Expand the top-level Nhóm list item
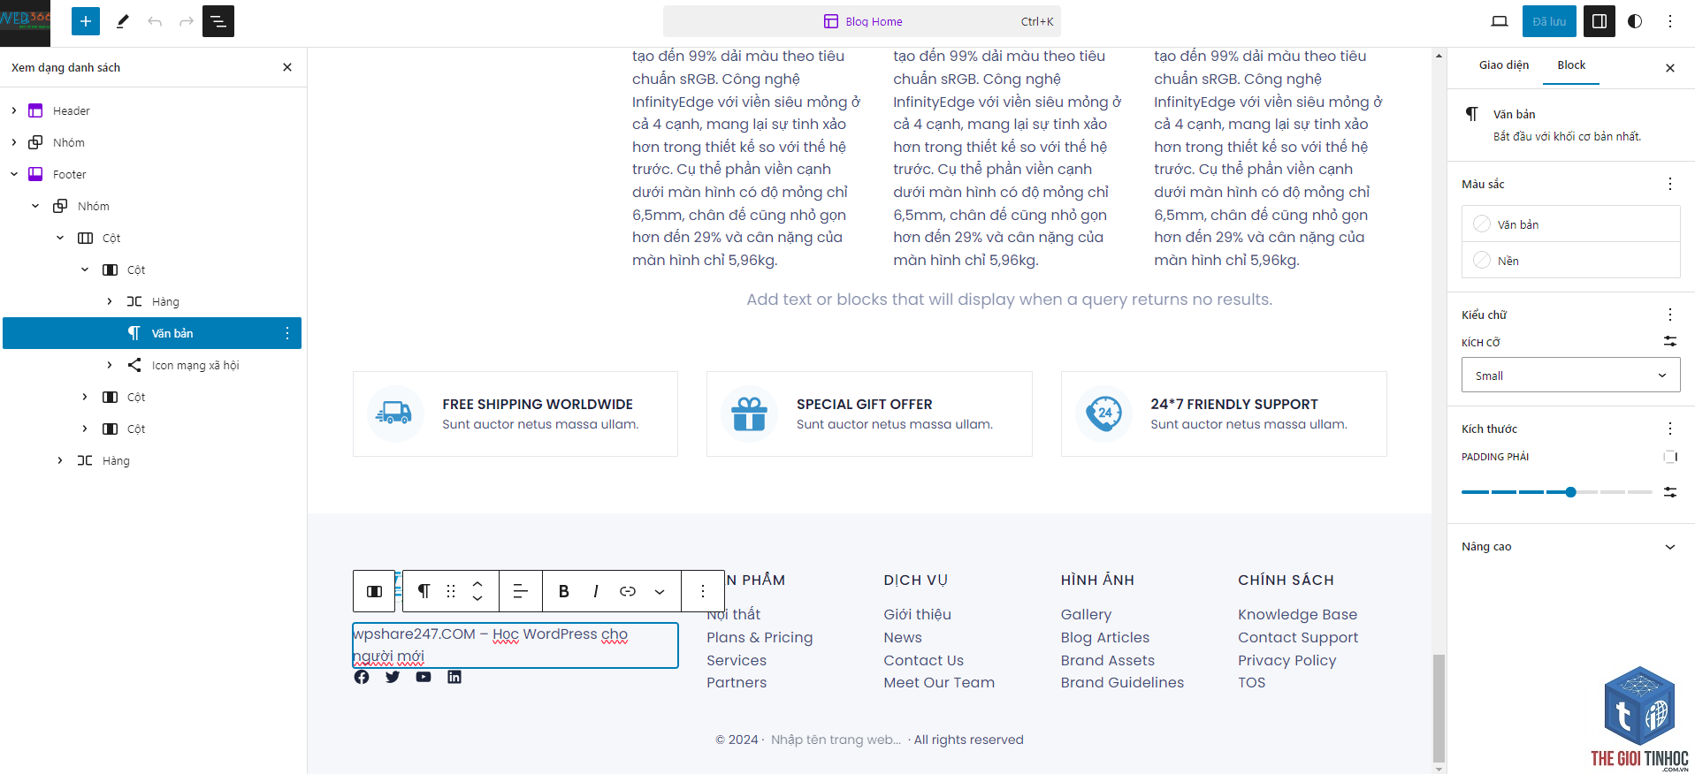 pyautogui.click(x=14, y=142)
